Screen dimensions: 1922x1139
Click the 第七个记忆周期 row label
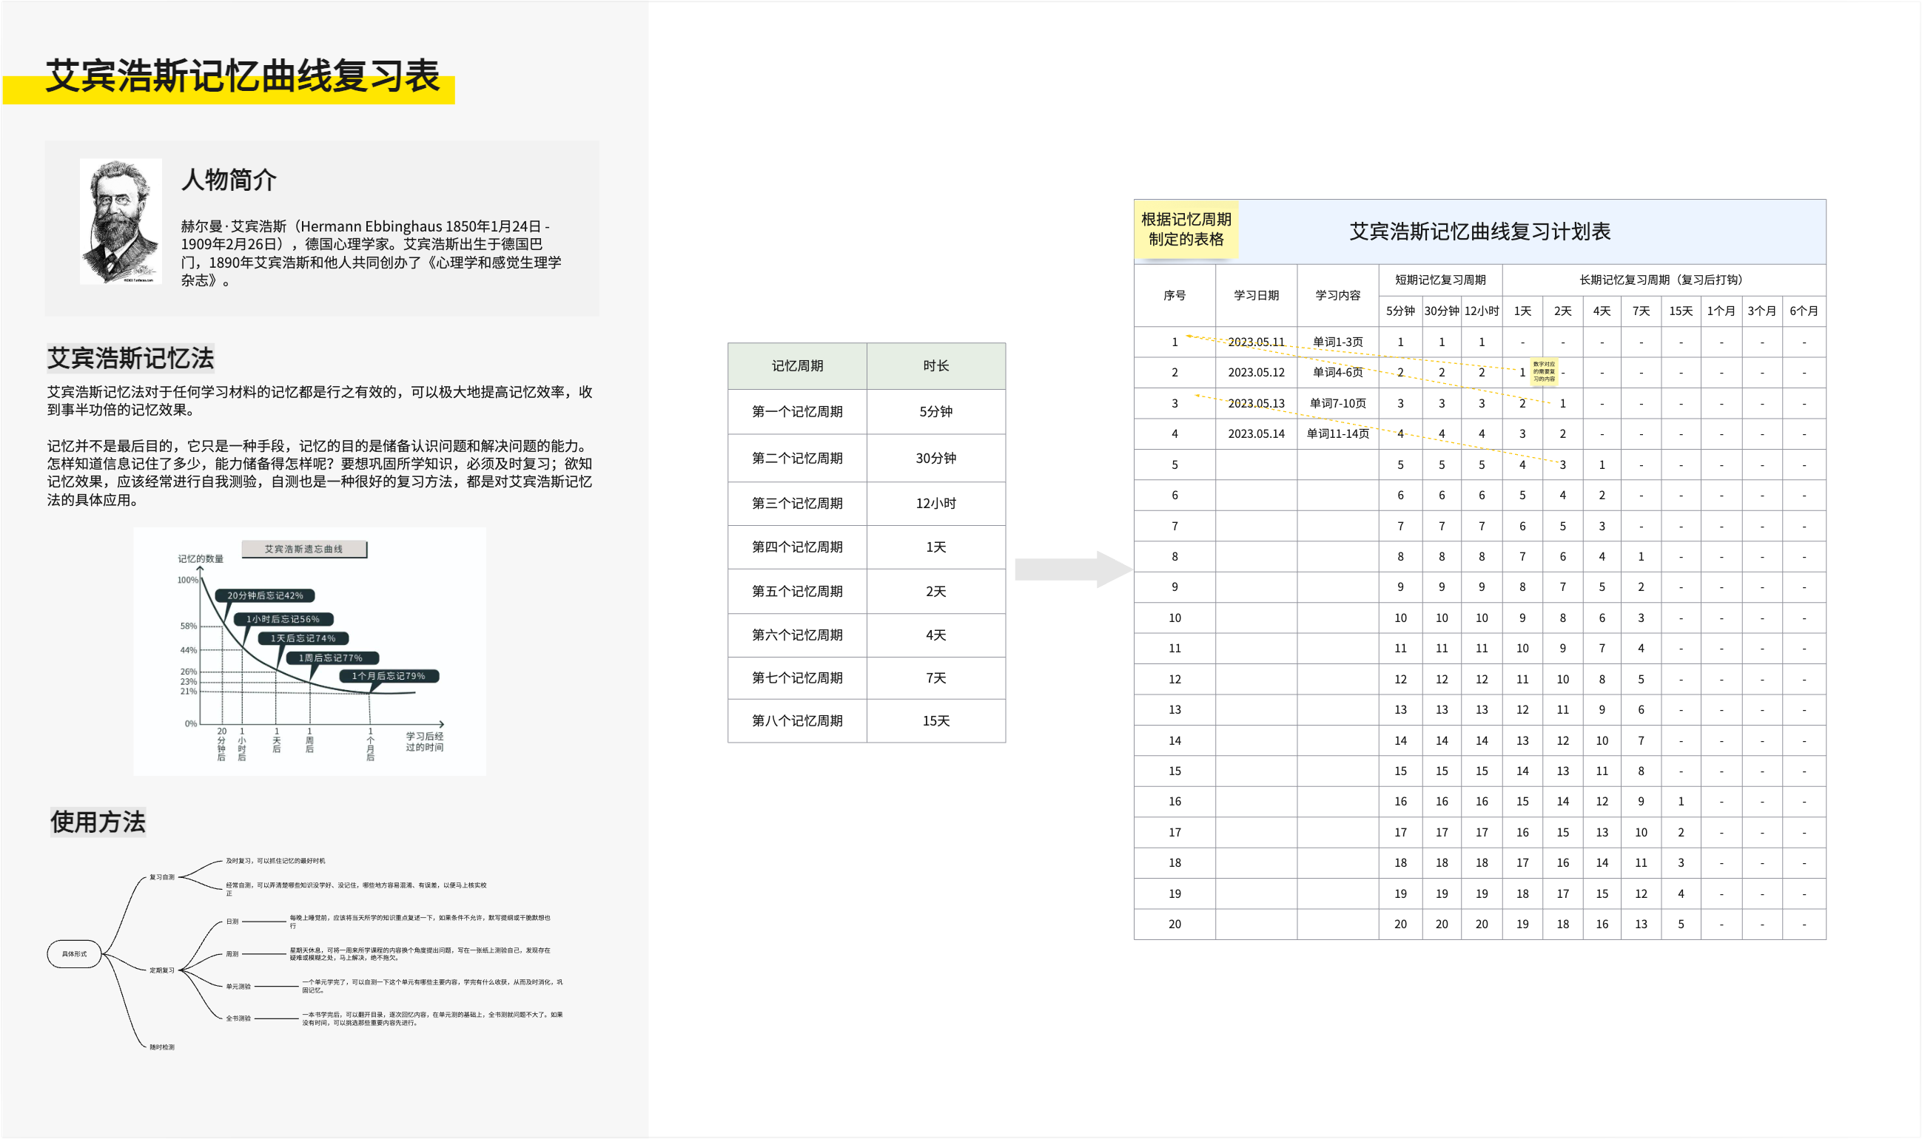click(x=797, y=678)
